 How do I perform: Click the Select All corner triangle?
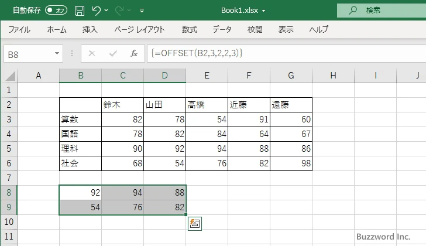click(11, 76)
